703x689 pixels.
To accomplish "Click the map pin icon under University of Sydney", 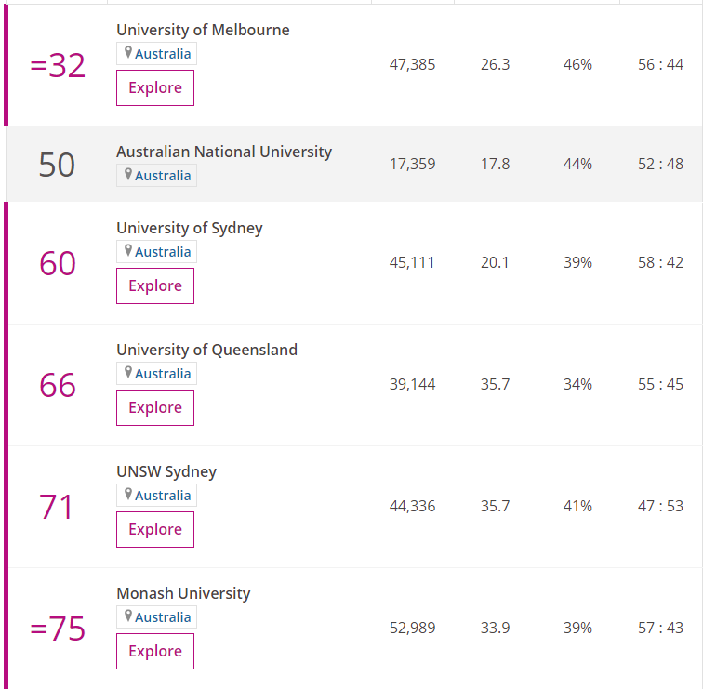I will tap(128, 251).
